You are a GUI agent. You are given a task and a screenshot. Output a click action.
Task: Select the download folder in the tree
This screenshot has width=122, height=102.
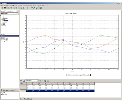pyautogui.click(x=5, y=22)
